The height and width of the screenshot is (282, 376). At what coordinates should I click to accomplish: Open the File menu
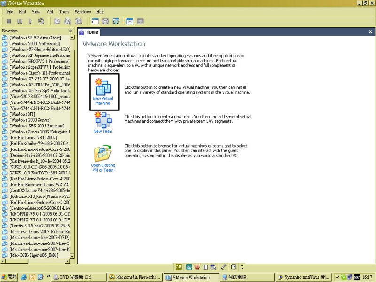(x=10, y=12)
